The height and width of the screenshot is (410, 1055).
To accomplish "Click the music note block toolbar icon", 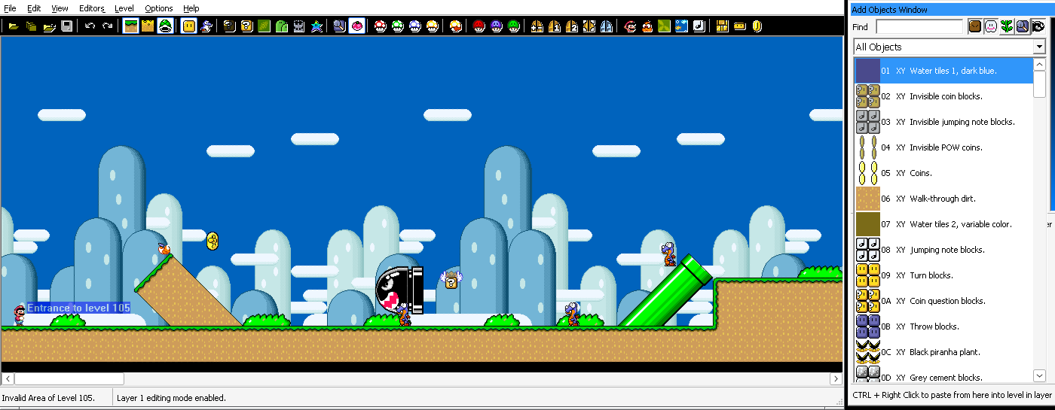I will [699, 26].
